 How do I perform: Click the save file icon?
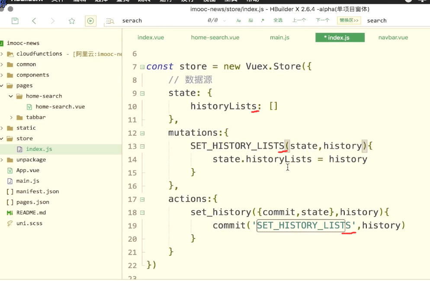(15, 21)
